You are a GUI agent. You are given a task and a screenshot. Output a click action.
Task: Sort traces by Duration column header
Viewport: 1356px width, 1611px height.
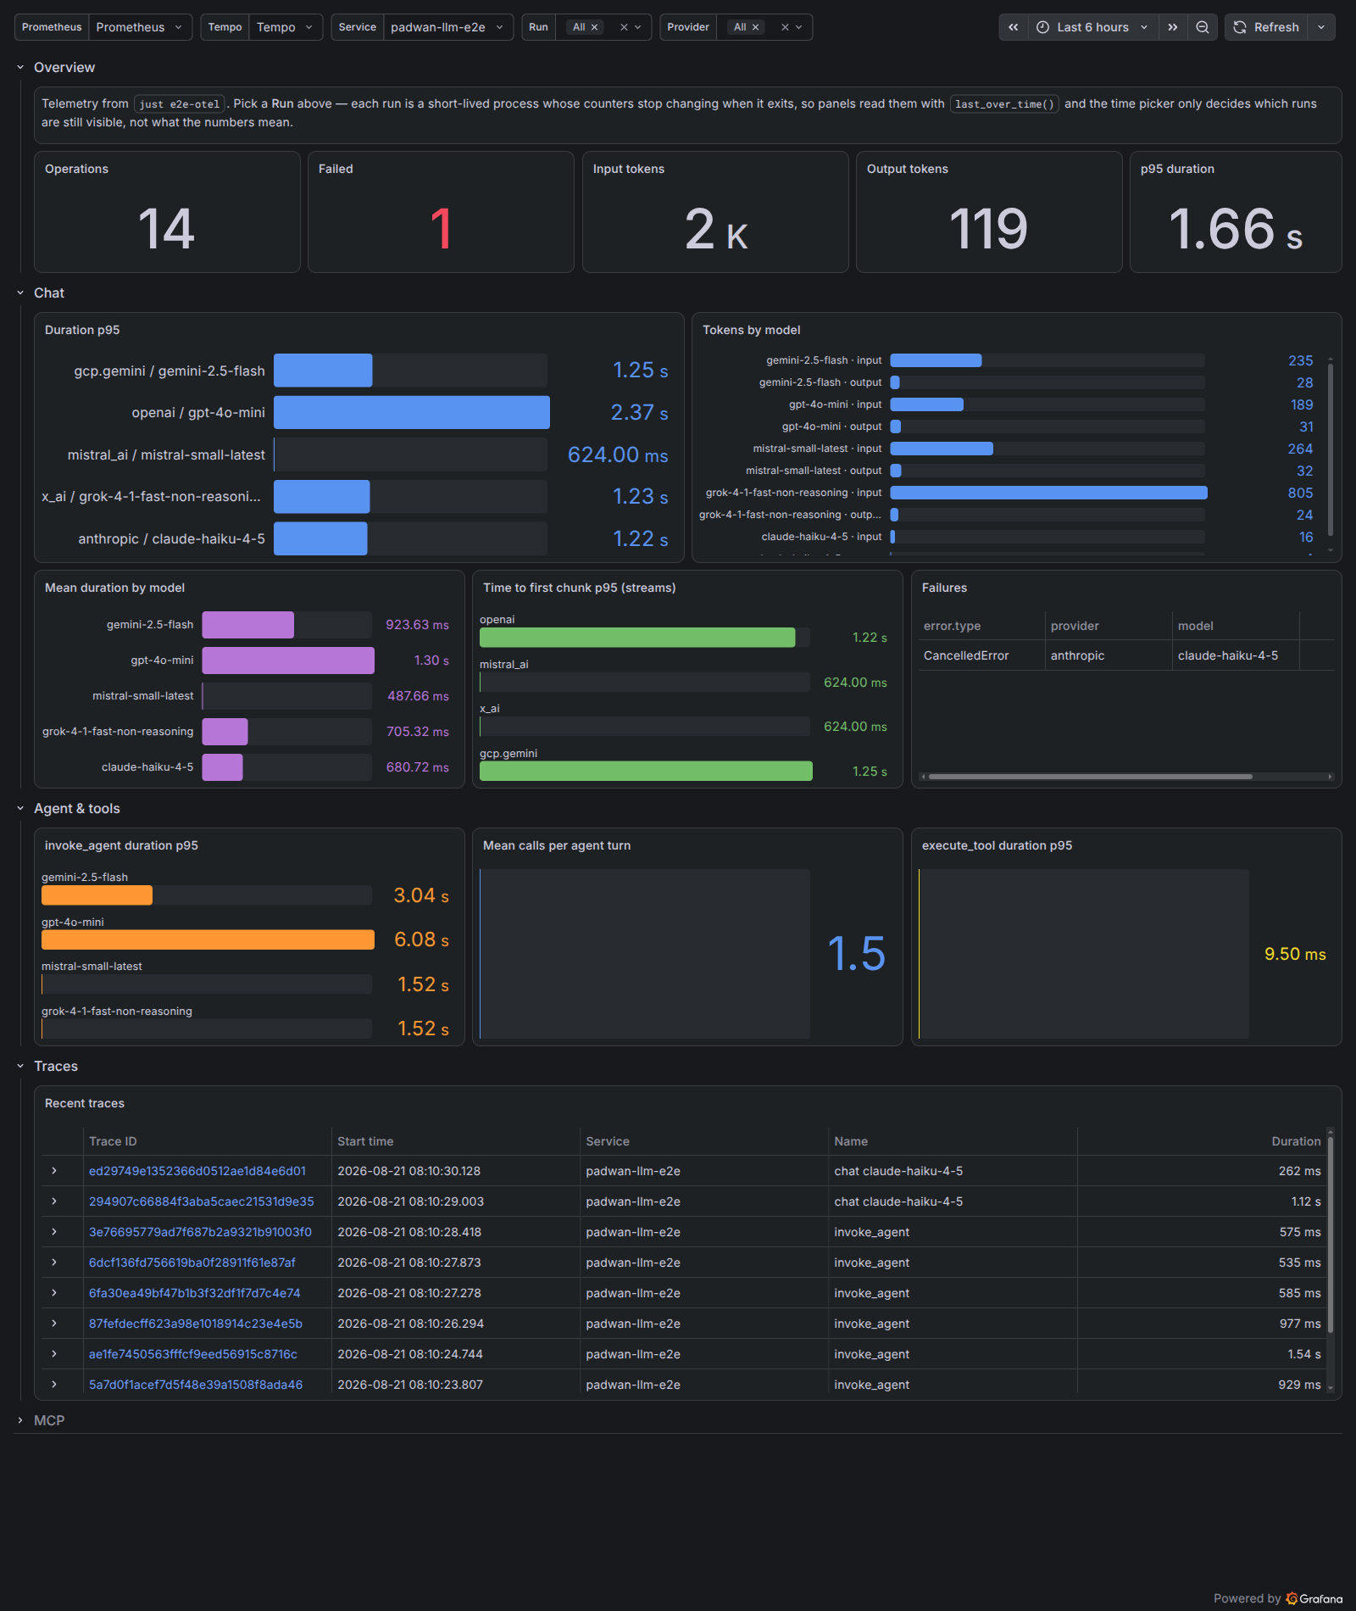point(1296,1141)
